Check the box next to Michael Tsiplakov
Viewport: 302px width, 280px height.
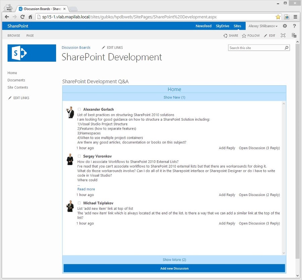[x=79, y=203]
